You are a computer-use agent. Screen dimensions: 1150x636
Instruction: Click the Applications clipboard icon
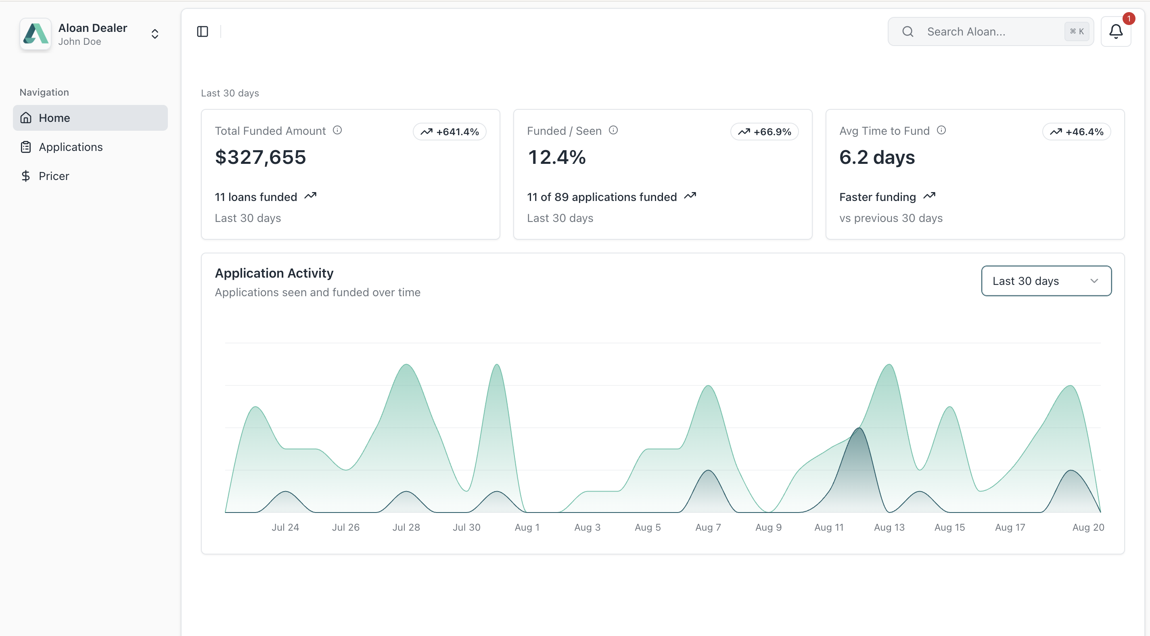pos(26,147)
